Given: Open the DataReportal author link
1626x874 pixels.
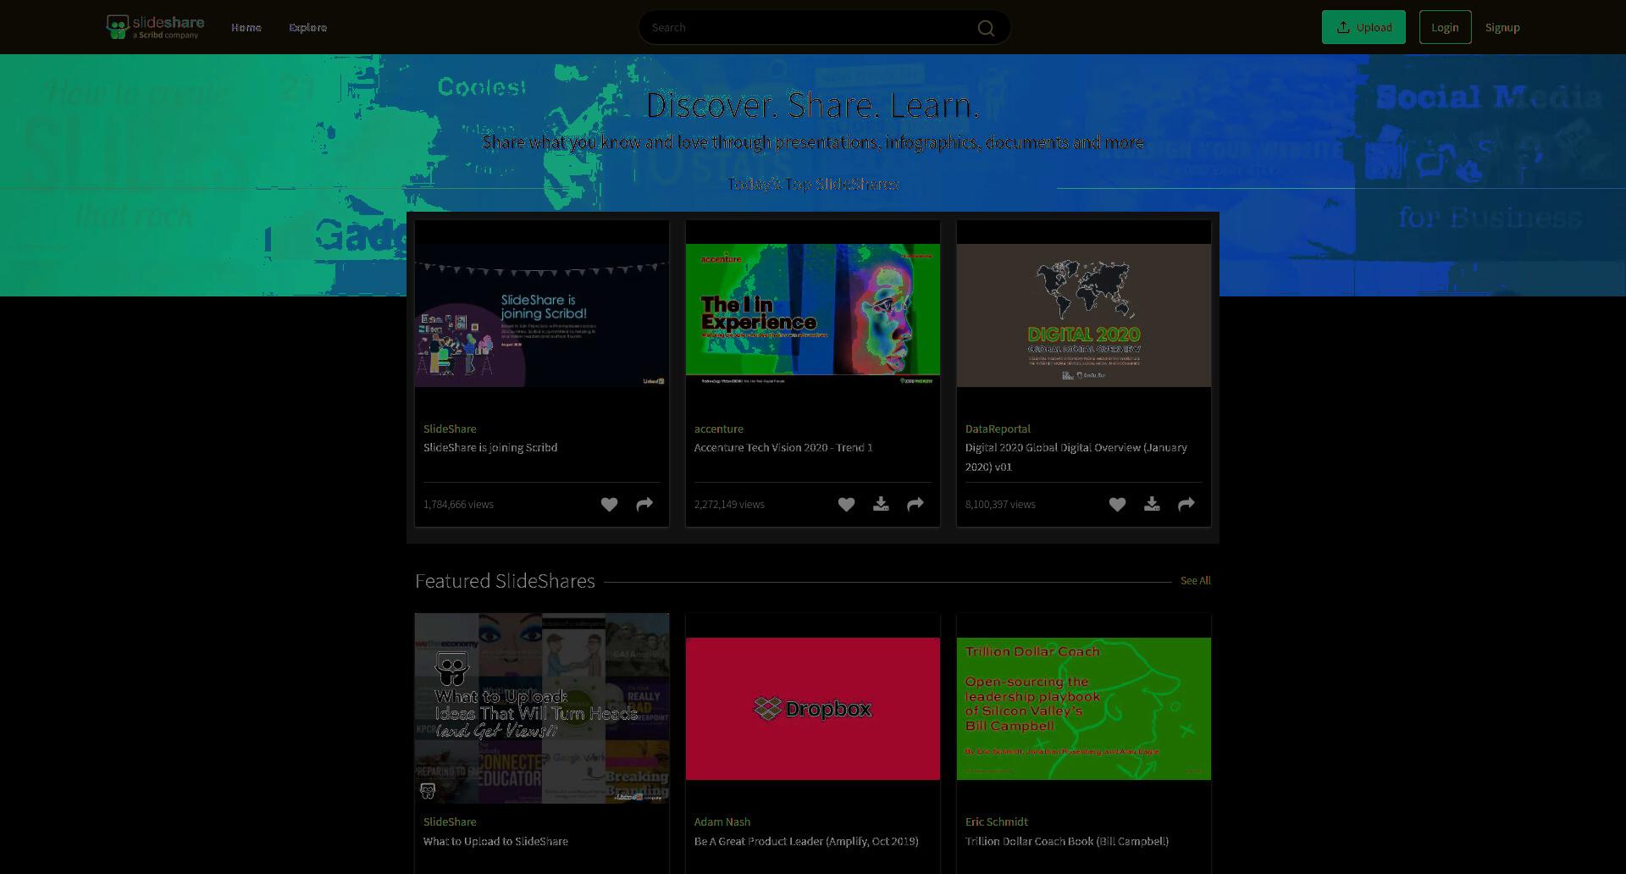Looking at the screenshot, I should [x=998, y=429].
